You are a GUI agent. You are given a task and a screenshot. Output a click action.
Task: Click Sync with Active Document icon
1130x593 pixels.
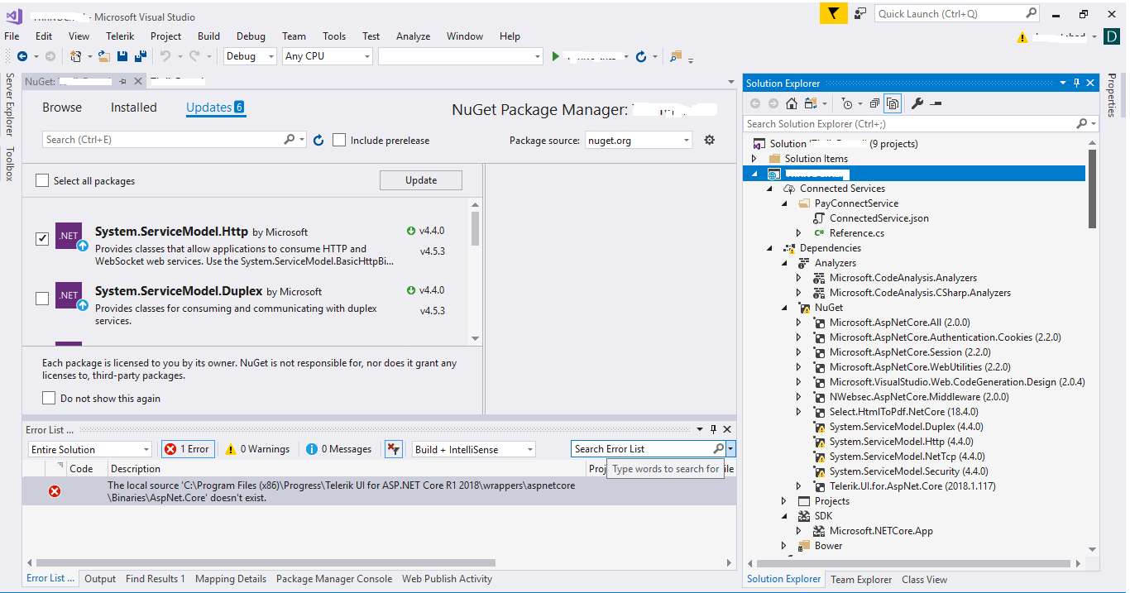pos(810,103)
